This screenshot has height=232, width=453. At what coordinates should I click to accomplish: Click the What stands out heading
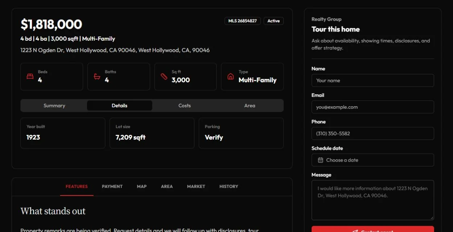click(53, 211)
